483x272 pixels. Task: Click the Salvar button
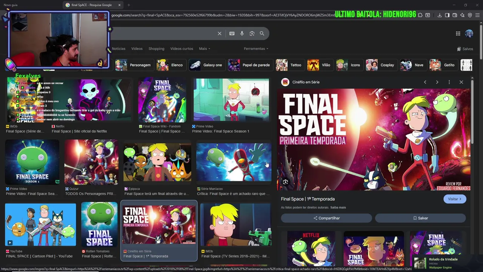tap(420, 218)
